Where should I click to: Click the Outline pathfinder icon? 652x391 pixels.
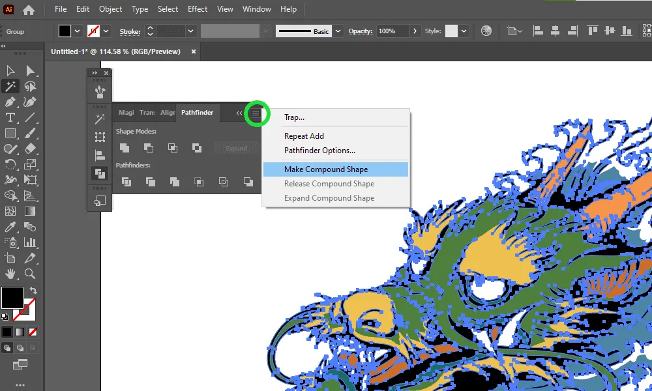pos(223,182)
